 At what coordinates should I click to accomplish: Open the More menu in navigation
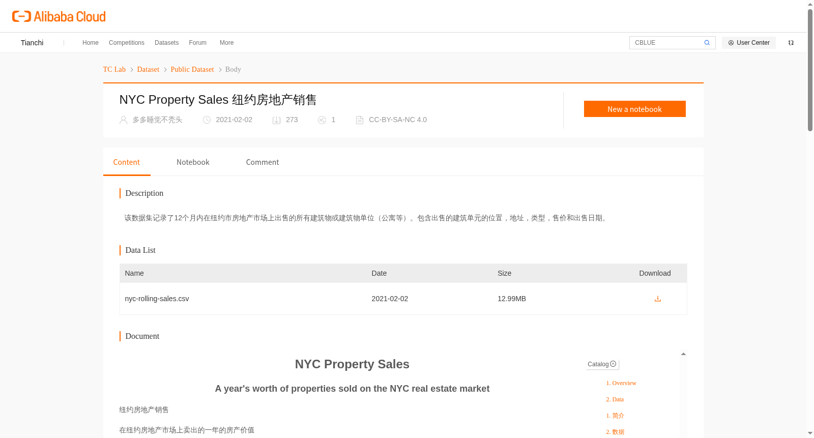click(x=226, y=43)
